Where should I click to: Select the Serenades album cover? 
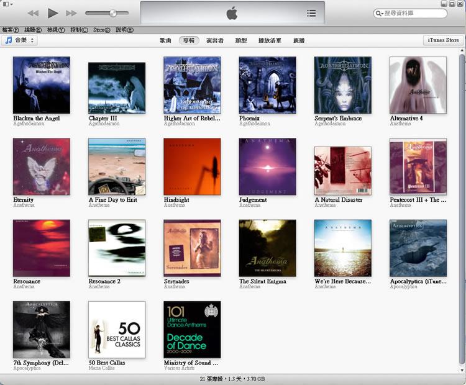click(x=192, y=248)
